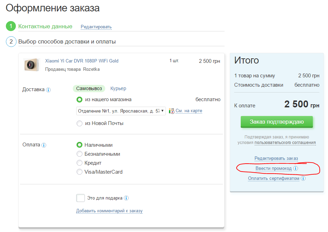Select Visa/MasterCard payment option
This screenshot has width=328, height=232.
coord(80,172)
